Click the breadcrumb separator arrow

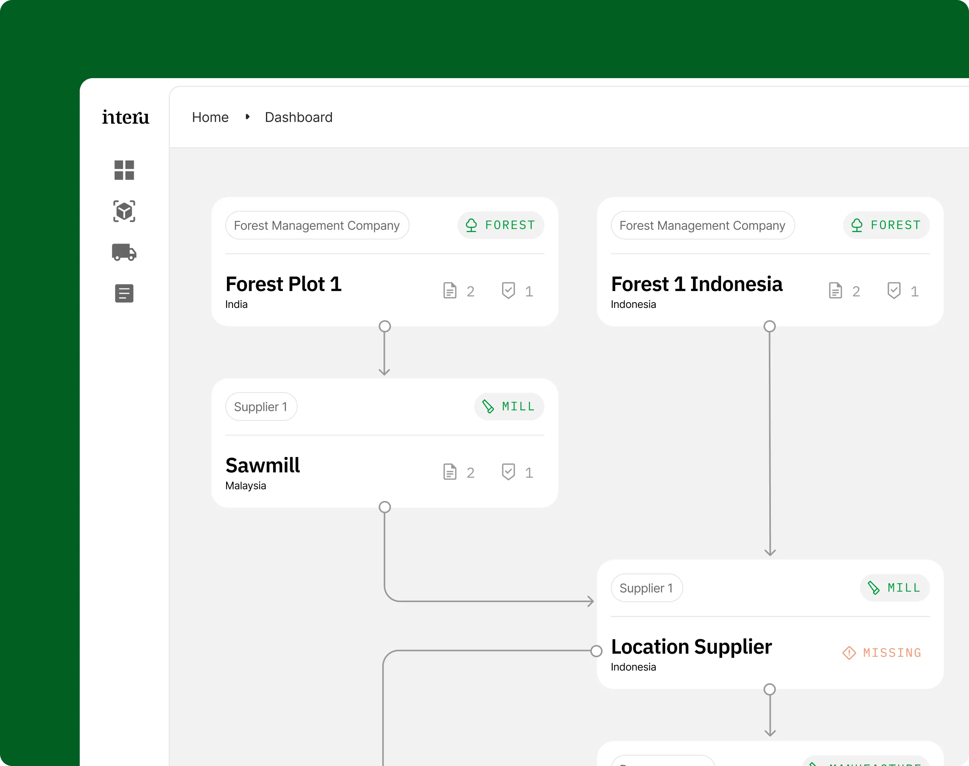tap(247, 116)
